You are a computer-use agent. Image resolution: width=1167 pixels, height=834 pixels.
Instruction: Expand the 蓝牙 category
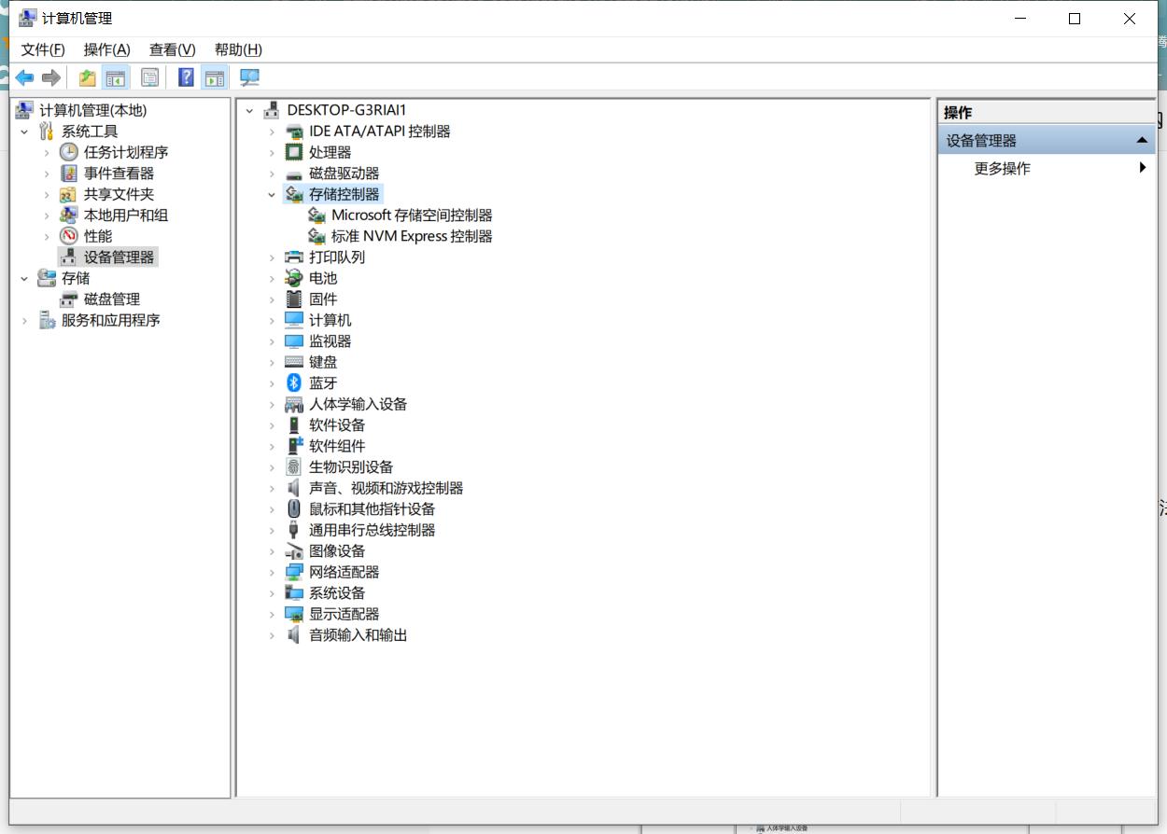273,383
